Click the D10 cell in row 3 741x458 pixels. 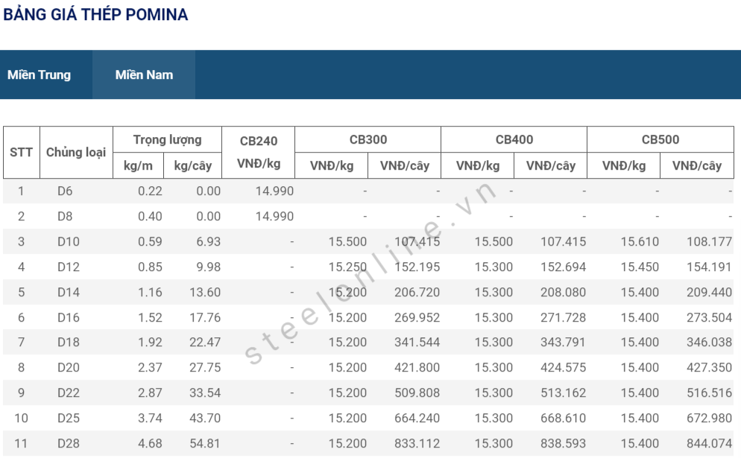pos(69,242)
